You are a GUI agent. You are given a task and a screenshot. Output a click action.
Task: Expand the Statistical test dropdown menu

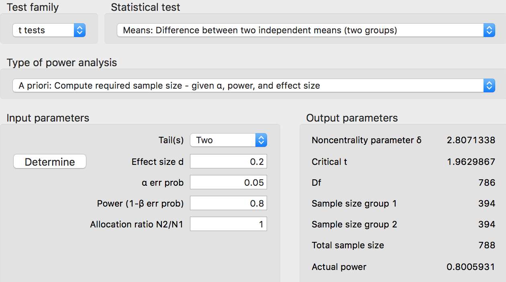306,30
